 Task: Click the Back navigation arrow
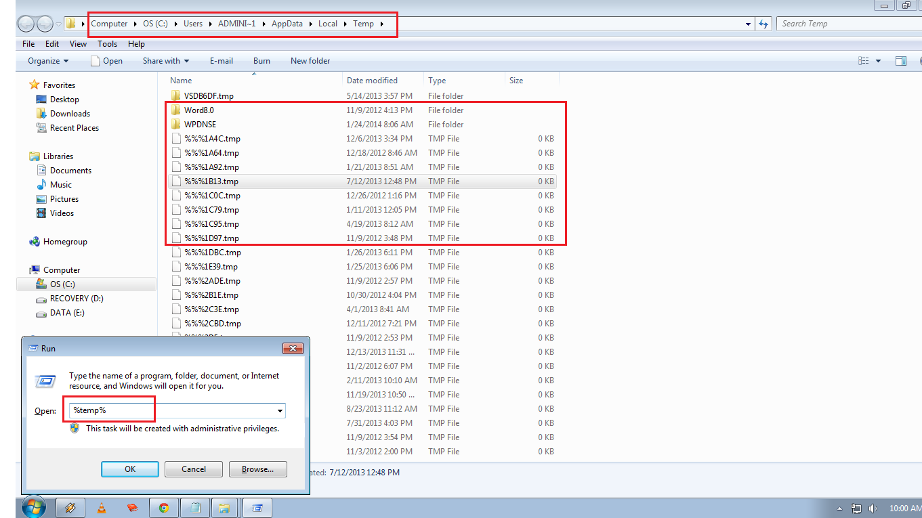(26, 24)
